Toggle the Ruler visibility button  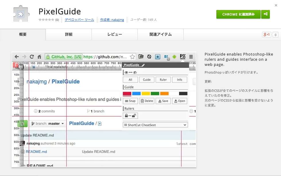[163, 80]
